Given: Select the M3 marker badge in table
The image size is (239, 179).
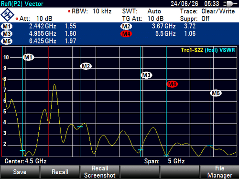Looking at the screenshot, I should click(7, 34).
